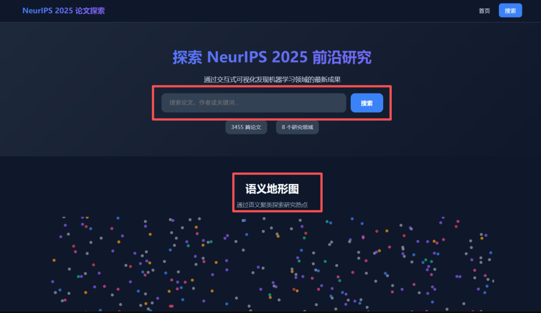The image size is (541, 313).
Task: Select the leftmost orange dot in the map
Action: click(x=54, y=260)
